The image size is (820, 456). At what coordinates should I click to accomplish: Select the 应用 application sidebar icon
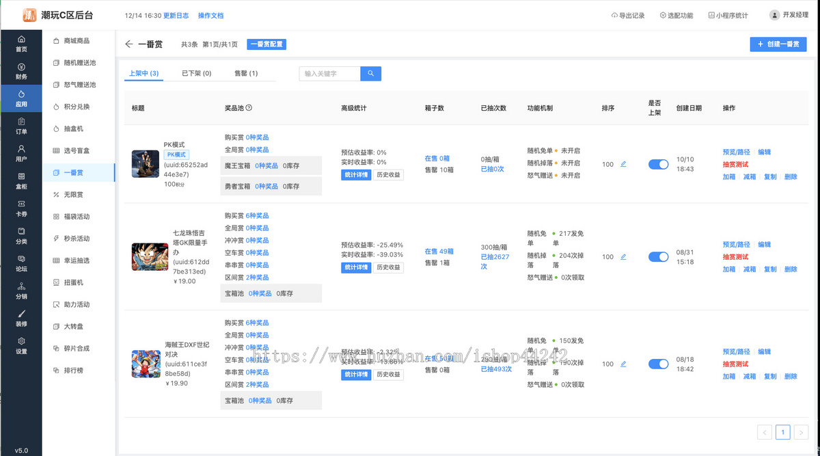21,94
